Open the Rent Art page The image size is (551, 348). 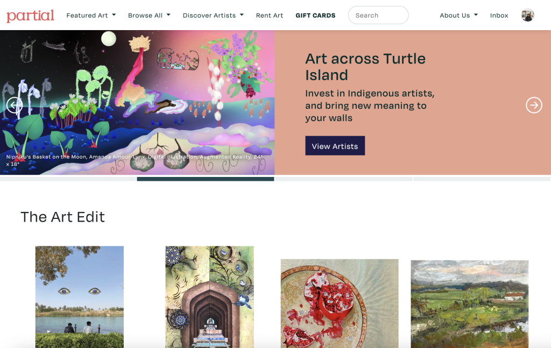tap(270, 16)
